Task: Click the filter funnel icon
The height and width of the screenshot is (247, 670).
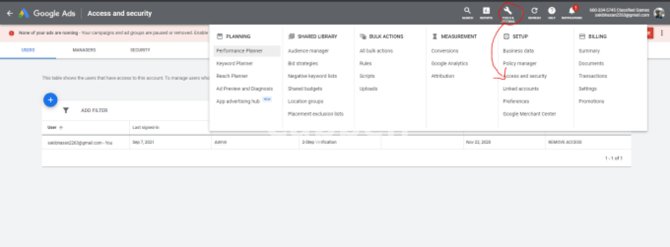Action: [x=66, y=110]
